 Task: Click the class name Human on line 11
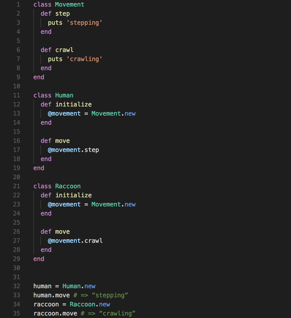tap(64, 95)
